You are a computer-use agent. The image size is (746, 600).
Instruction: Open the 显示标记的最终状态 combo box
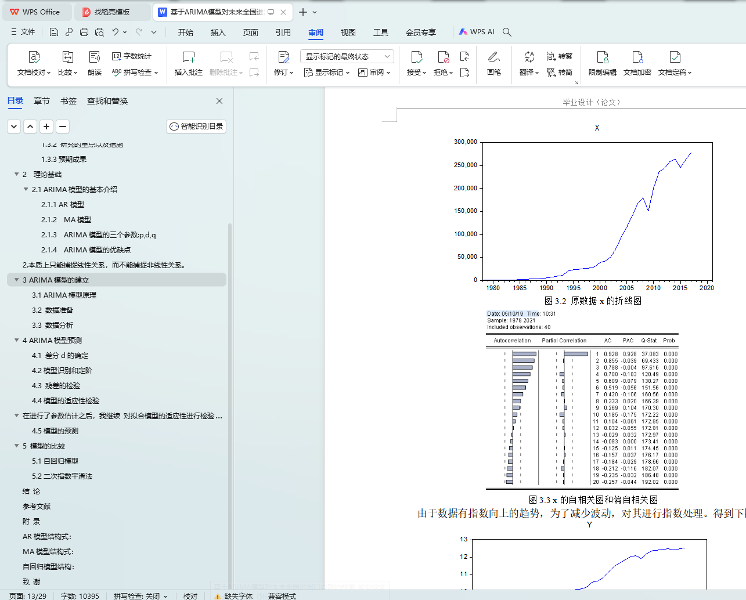(x=347, y=56)
